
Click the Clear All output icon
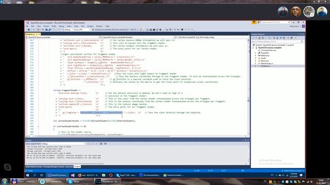click(101, 144)
